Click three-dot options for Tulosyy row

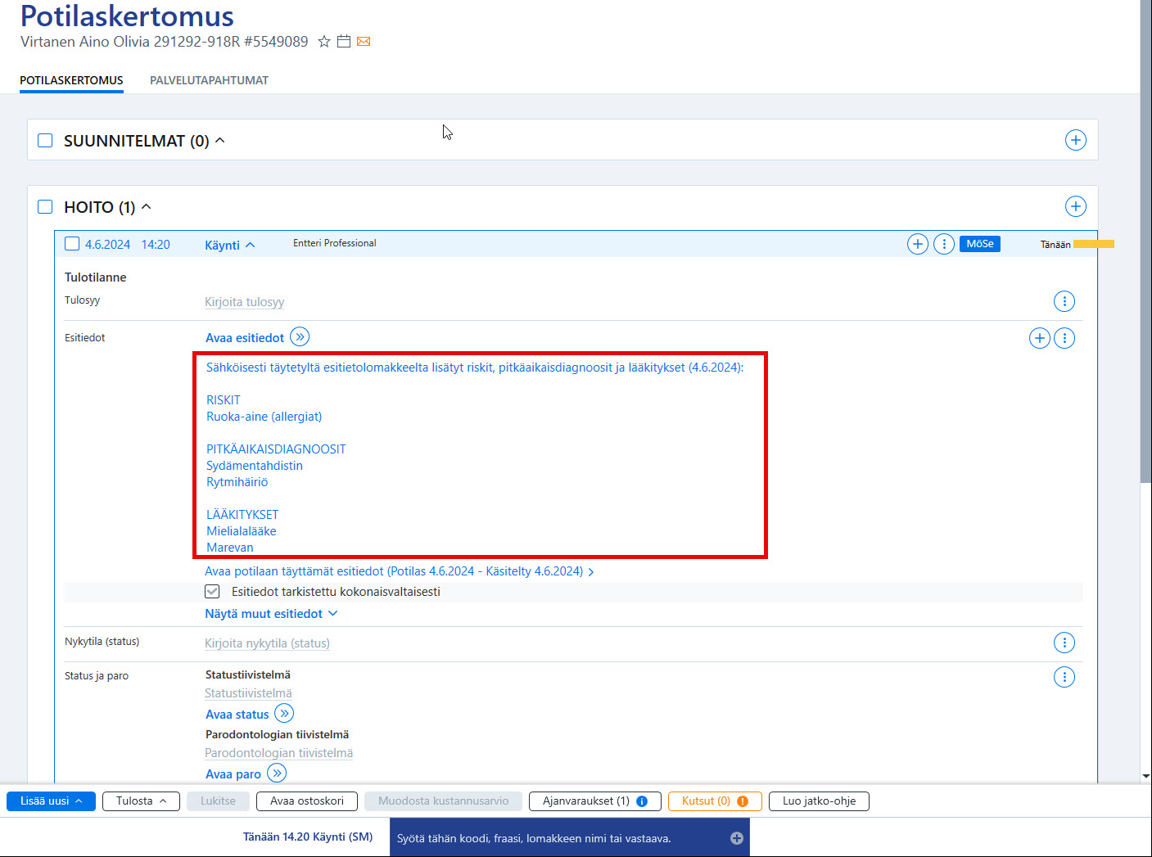point(1064,301)
